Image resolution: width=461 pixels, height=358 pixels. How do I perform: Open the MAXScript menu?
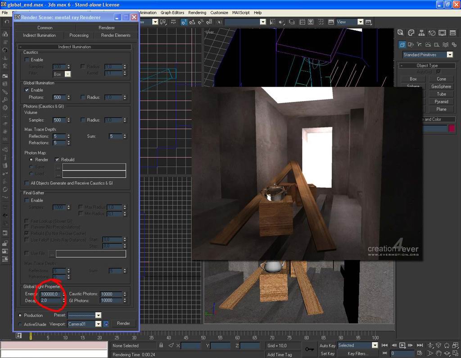(x=241, y=13)
